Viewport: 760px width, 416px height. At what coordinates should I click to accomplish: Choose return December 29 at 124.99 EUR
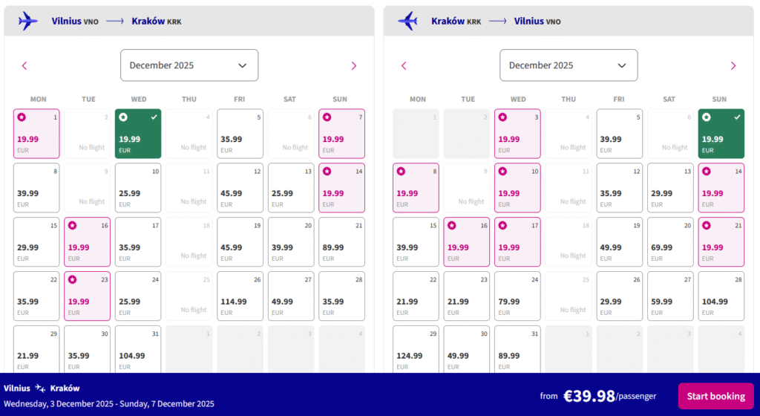click(x=416, y=349)
